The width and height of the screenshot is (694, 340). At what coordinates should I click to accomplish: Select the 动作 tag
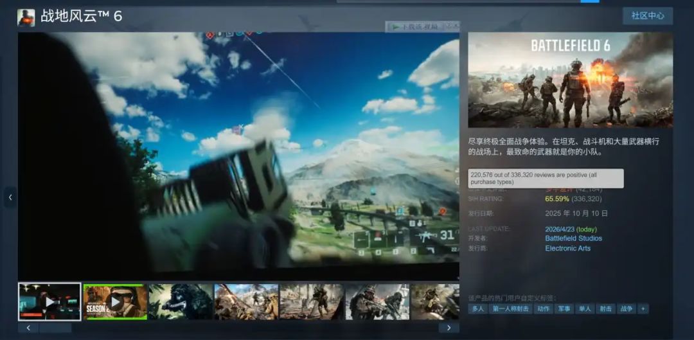(544, 309)
